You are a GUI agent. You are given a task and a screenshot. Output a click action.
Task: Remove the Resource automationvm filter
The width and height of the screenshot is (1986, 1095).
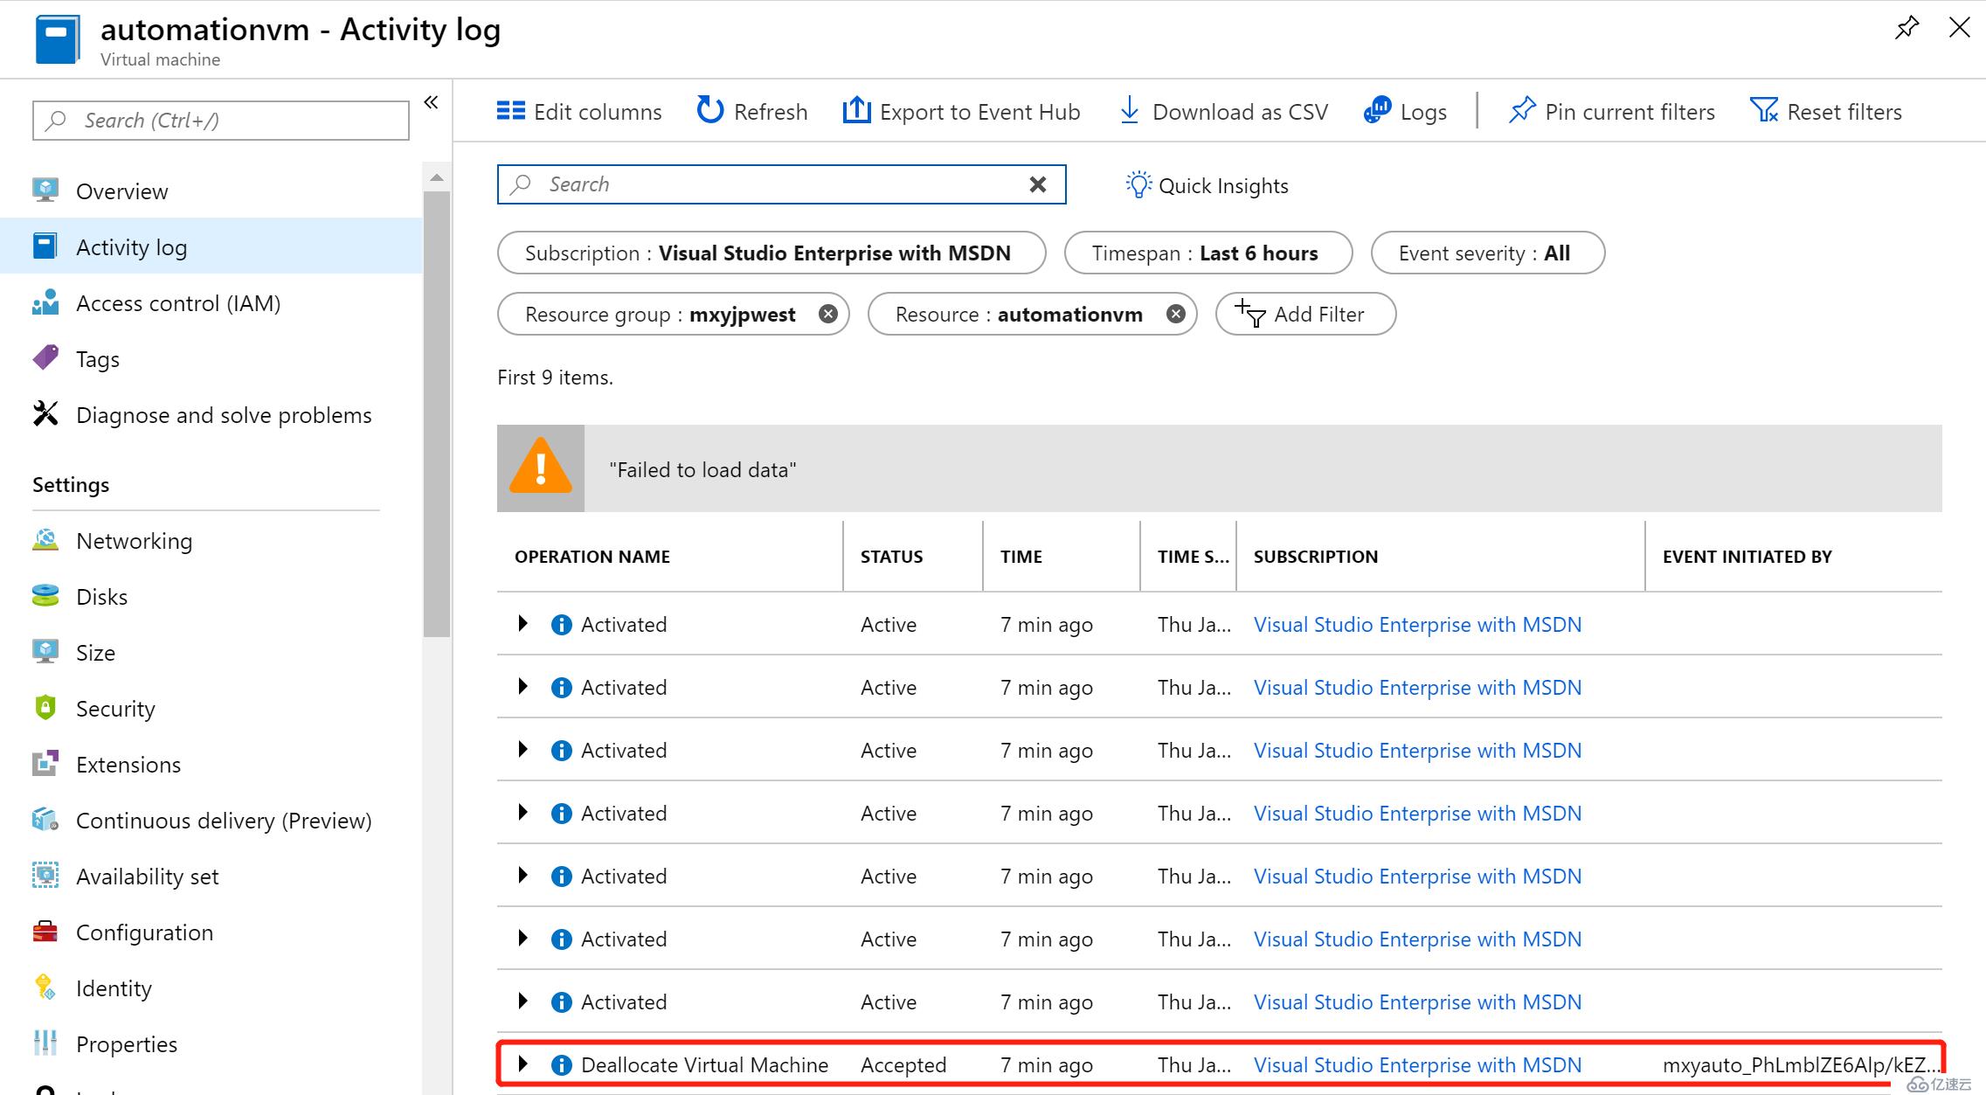(x=1176, y=314)
